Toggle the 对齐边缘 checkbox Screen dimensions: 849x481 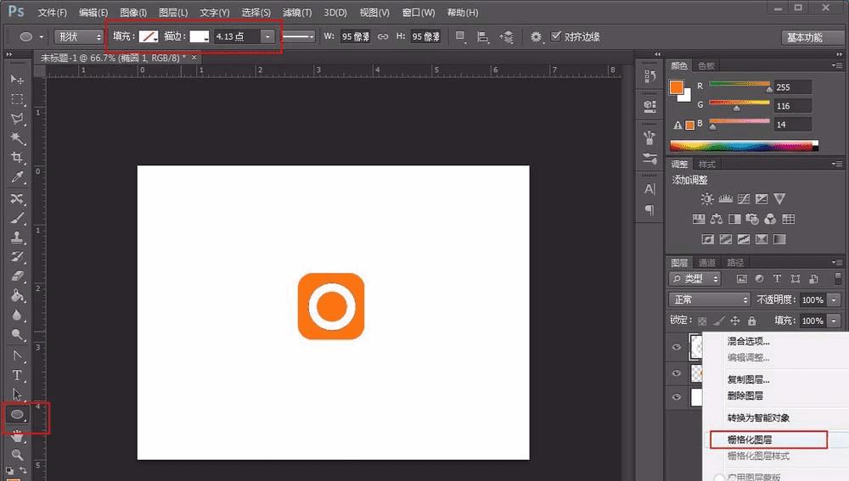point(557,36)
